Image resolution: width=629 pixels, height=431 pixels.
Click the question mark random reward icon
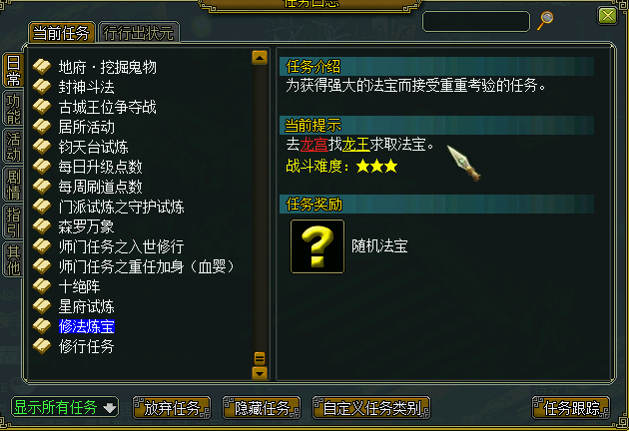click(317, 246)
